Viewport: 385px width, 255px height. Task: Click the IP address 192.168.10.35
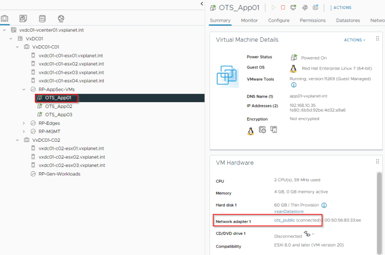click(x=303, y=105)
